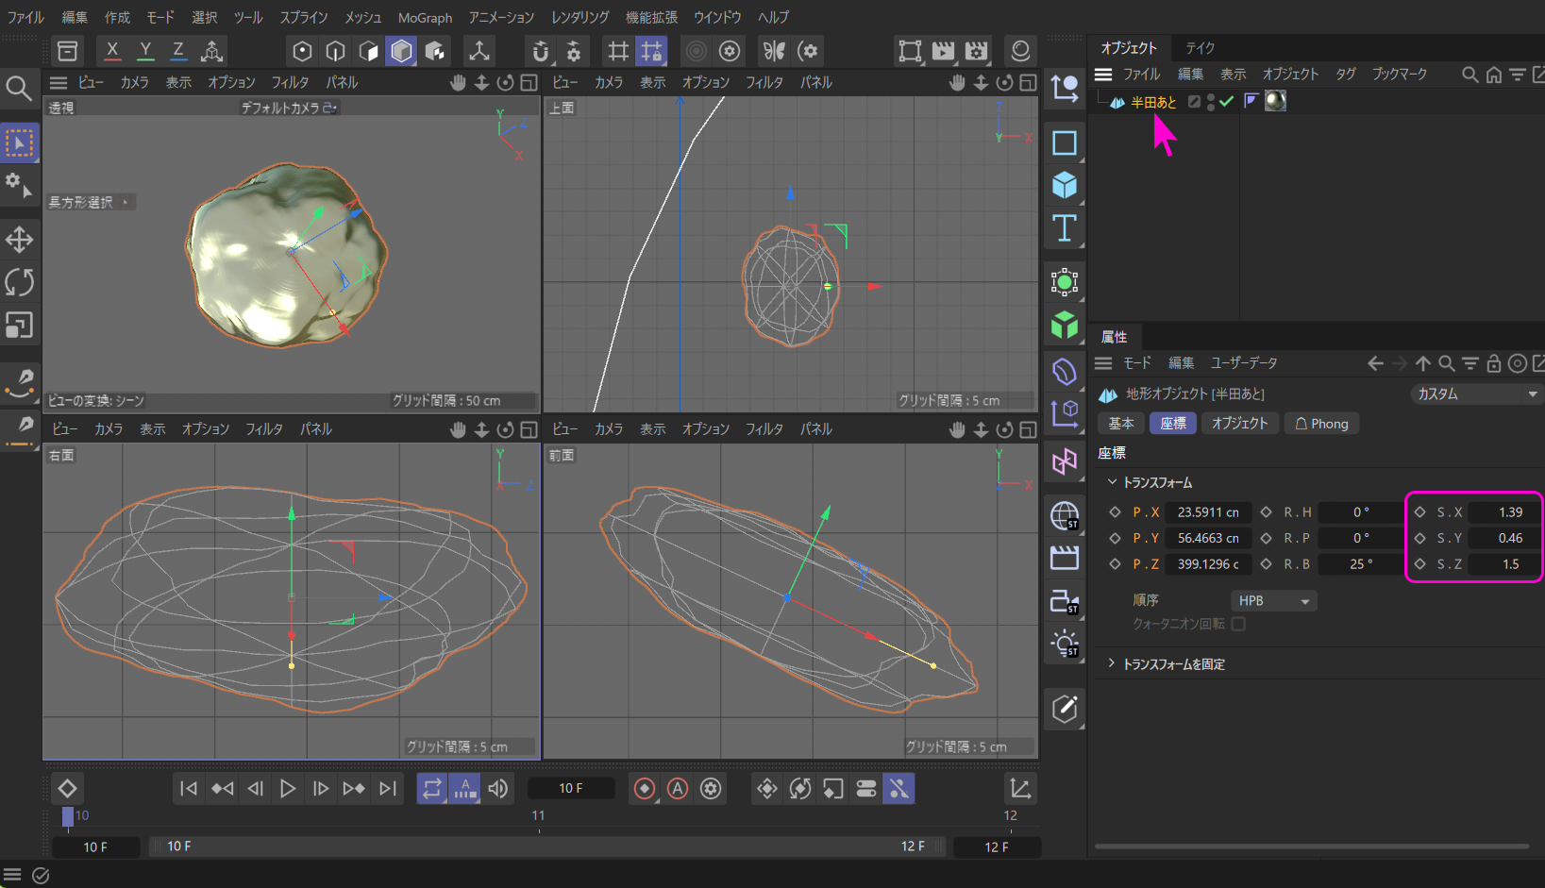
Task: Toggle the green enable checkmark on 半田あと
Action: click(1226, 102)
